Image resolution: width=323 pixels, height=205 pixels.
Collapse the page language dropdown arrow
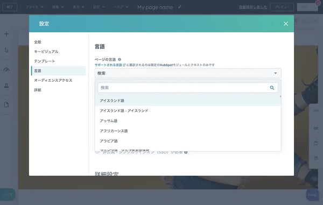(276, 73)
